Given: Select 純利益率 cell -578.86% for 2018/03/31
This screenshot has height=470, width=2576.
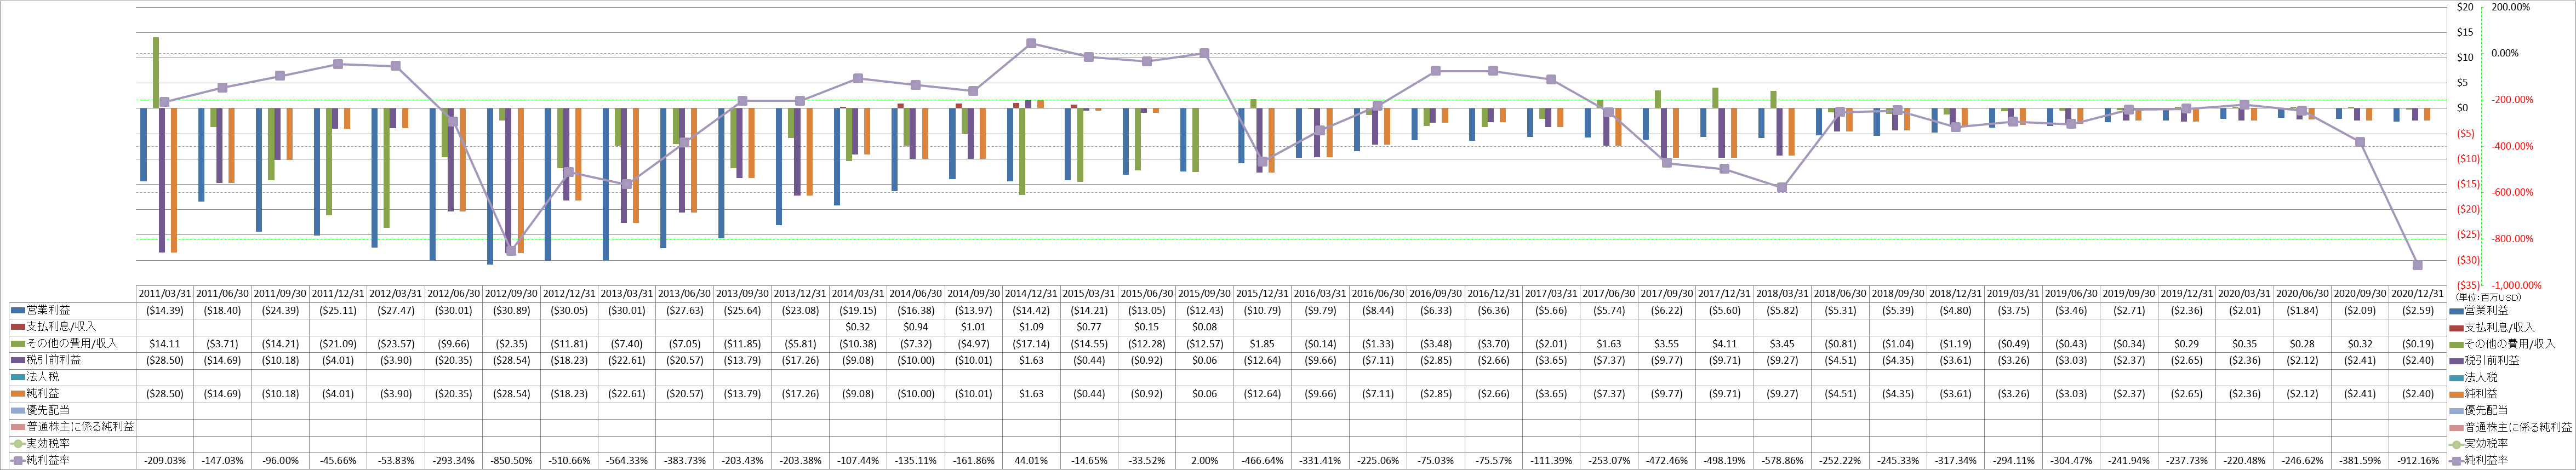Looking at the screenshot, I should [x=1783, y=461].
